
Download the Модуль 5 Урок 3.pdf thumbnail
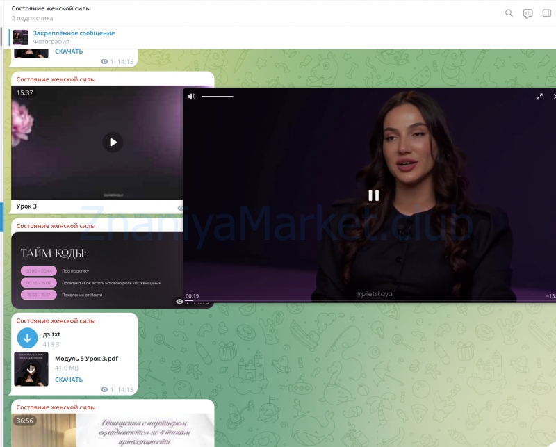(30, 368)
